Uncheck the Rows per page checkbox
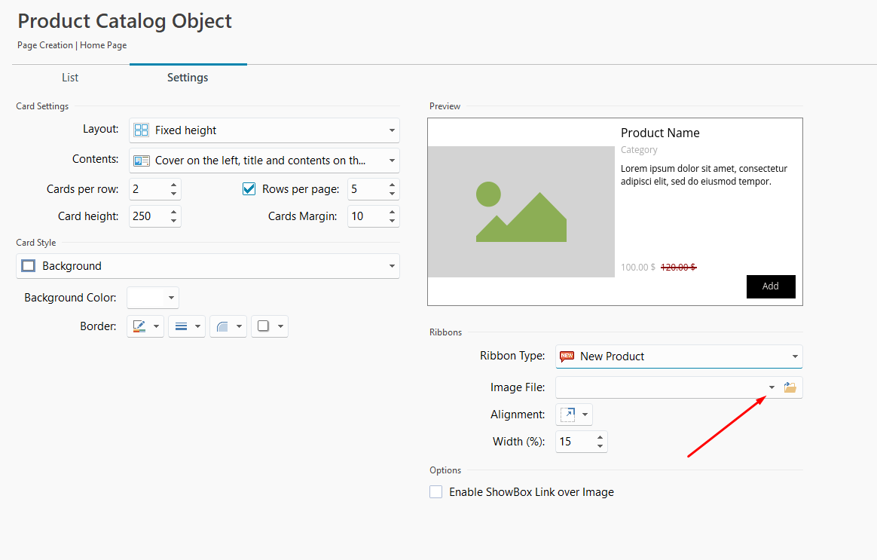Image resolution: width=877 pixels, height=560 pixels. [x=249, y=189]
